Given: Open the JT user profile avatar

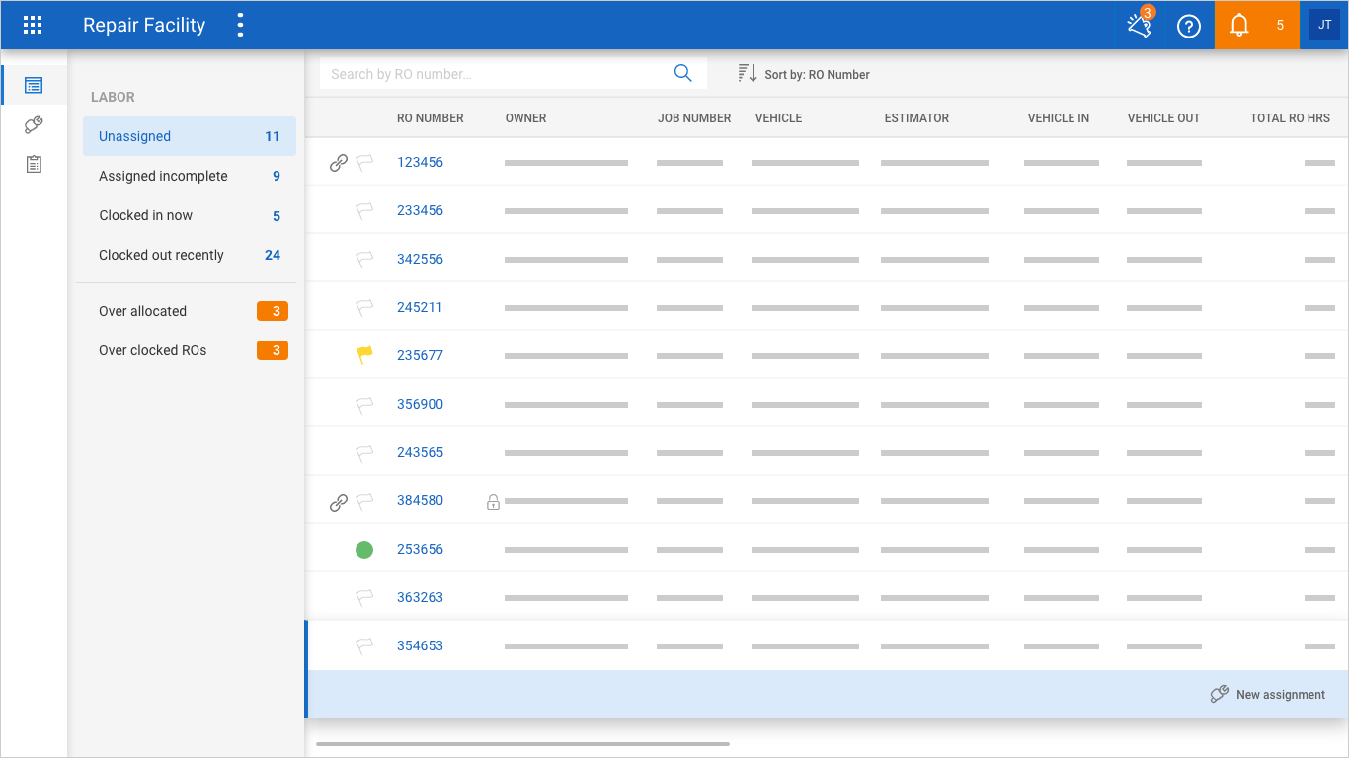Looking at the screenshot, I should point(1324,26).
